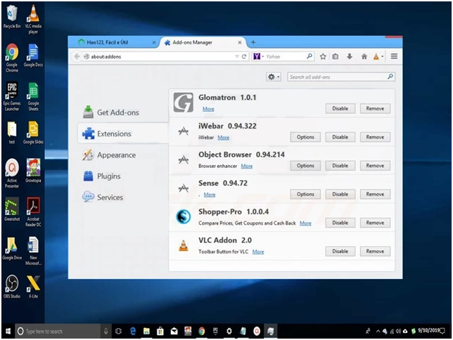Expand the VLC toolbar button dropdown arrow
Viewport: 453px width, 340px height.
383,57
